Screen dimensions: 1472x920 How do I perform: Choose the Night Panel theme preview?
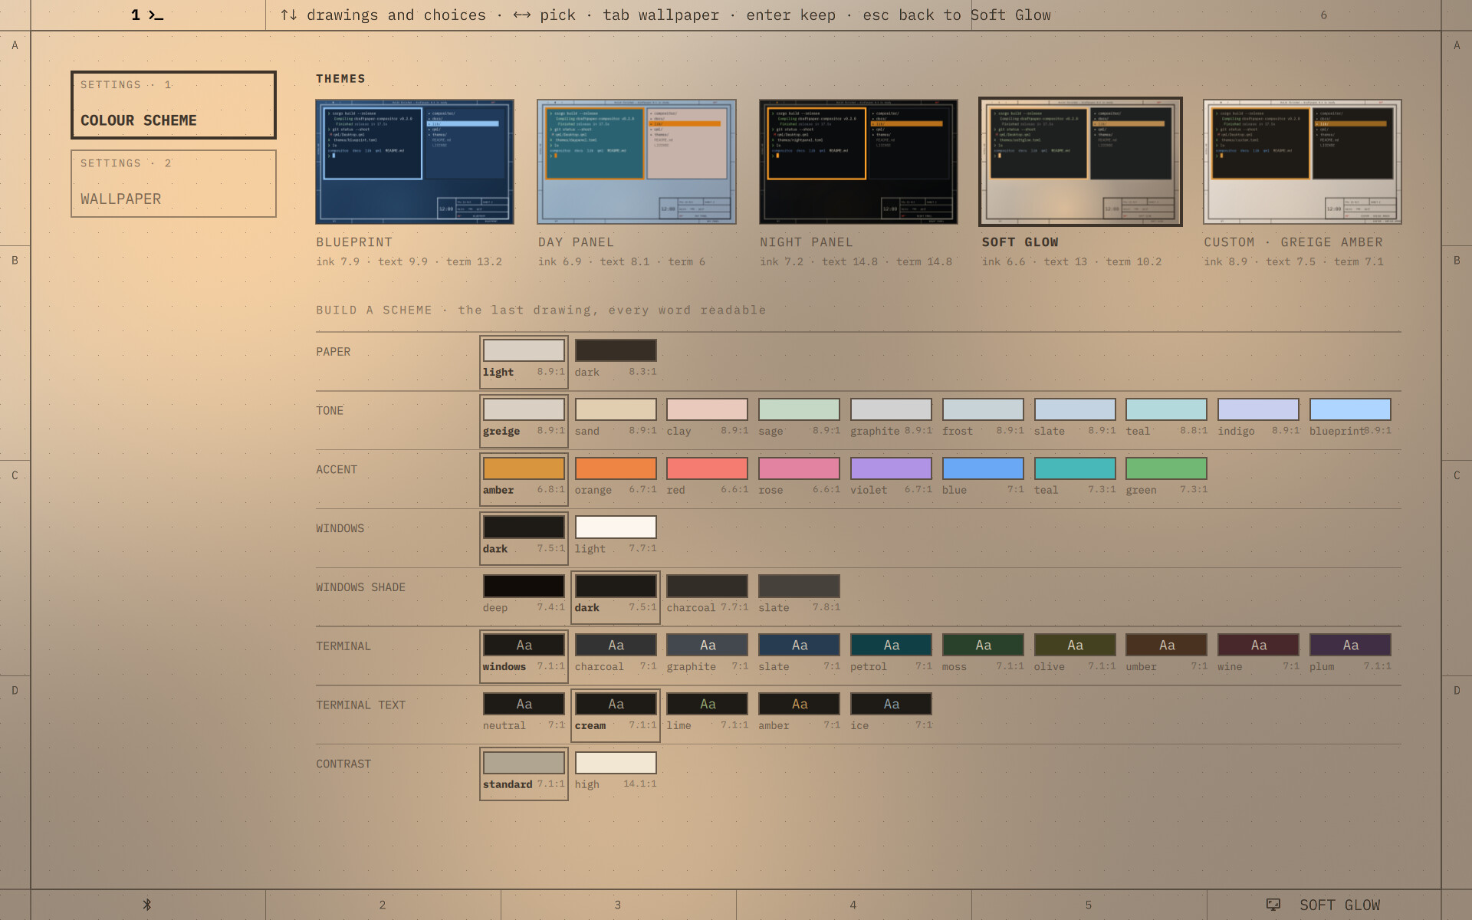[859, 162]
